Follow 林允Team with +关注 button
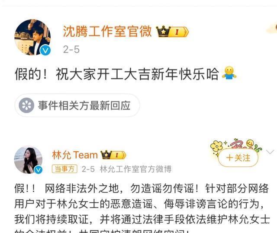Screen dimensions: 277x233 pyautogui.click(x=238, y=158)
